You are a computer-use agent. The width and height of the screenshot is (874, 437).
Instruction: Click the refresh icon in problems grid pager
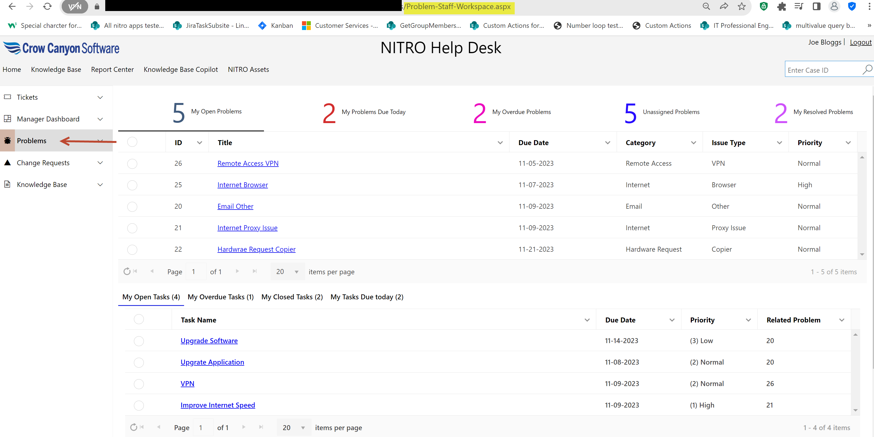(127, 272)
